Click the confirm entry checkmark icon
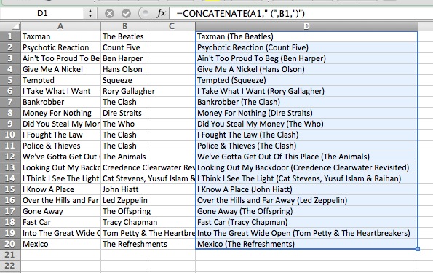This screenshot has width=433, height=273. click(126, 13)
